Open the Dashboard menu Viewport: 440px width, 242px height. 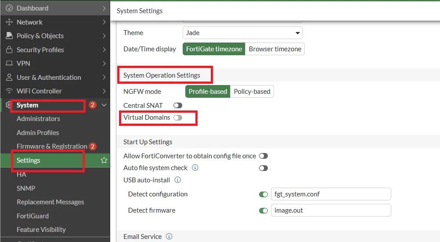coord(55,8)
